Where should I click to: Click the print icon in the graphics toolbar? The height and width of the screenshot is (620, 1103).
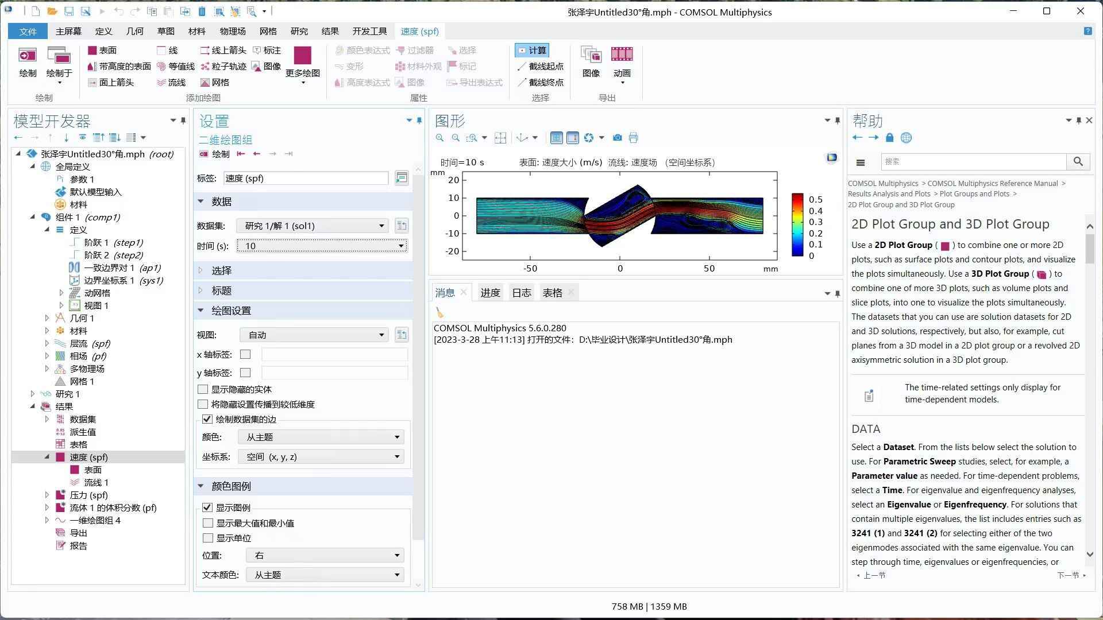(x=633, y=138)
